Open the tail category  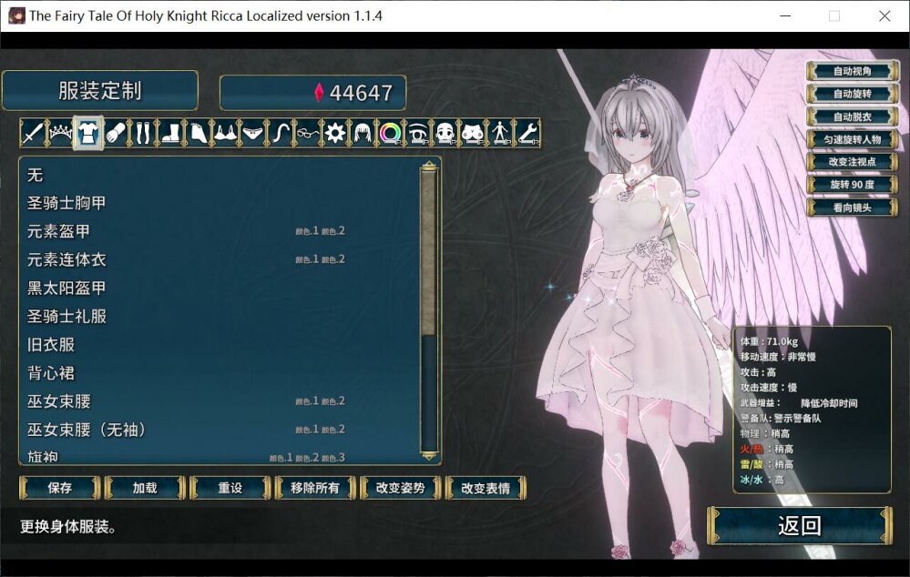click(x=281, y=134)
